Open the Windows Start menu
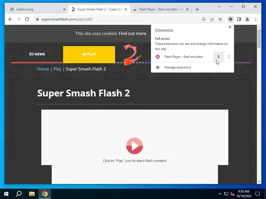 pos(6,194)
